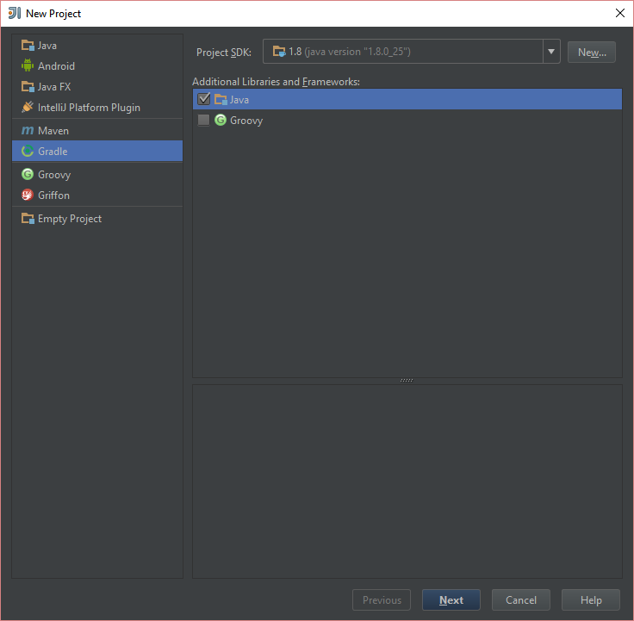Pick the IntelliJ Platform Plugin project type

97,107
